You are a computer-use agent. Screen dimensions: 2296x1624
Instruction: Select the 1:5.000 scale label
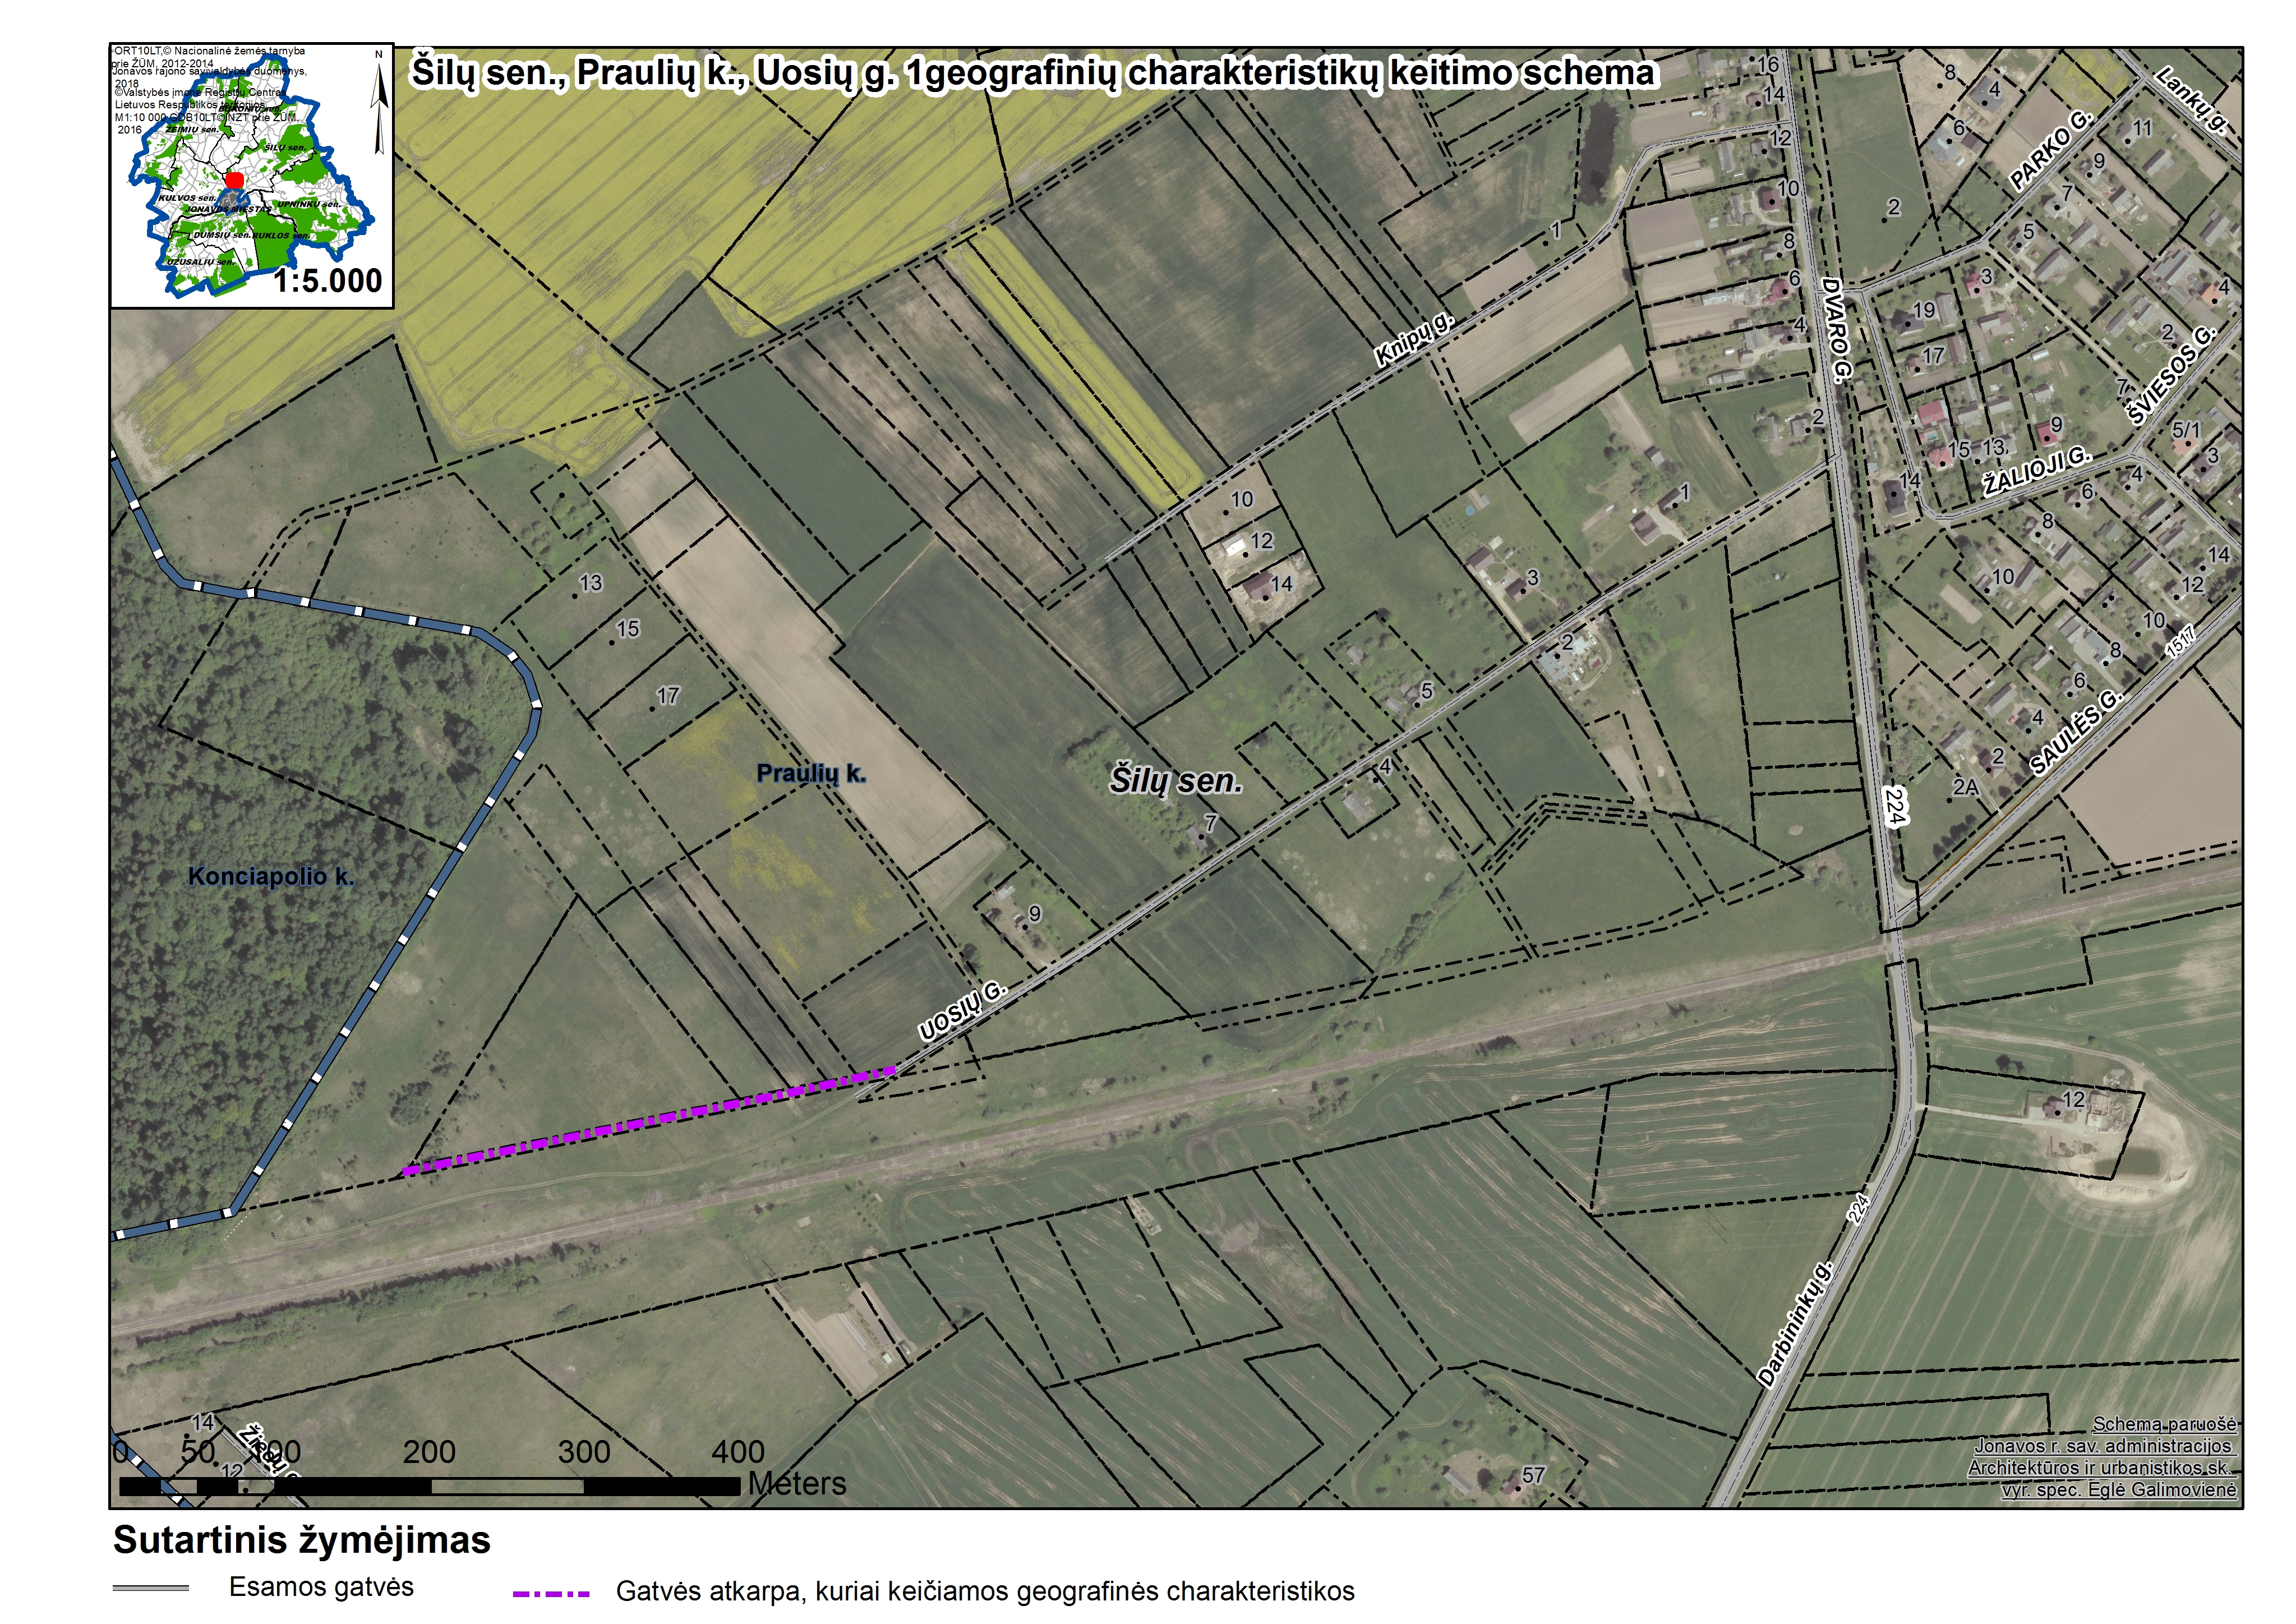pos(328,281)
